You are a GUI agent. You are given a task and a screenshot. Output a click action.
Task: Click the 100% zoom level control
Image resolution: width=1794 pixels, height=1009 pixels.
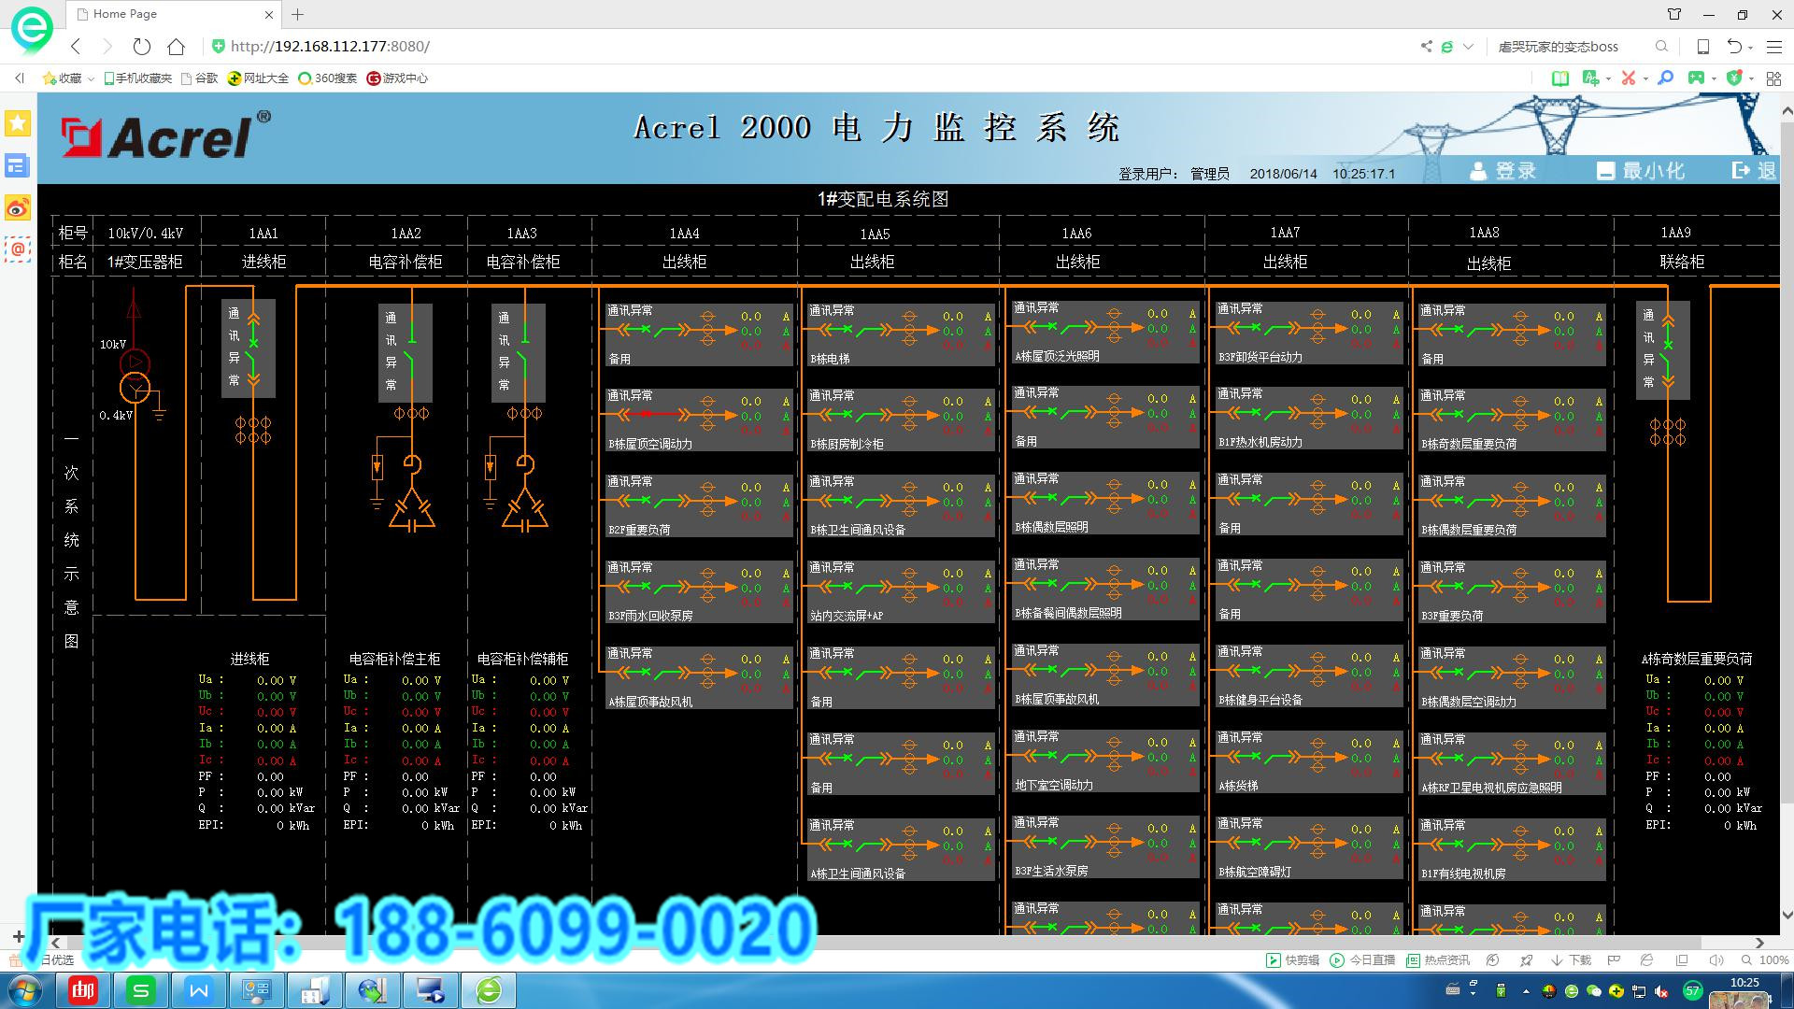click(1764, 959)
